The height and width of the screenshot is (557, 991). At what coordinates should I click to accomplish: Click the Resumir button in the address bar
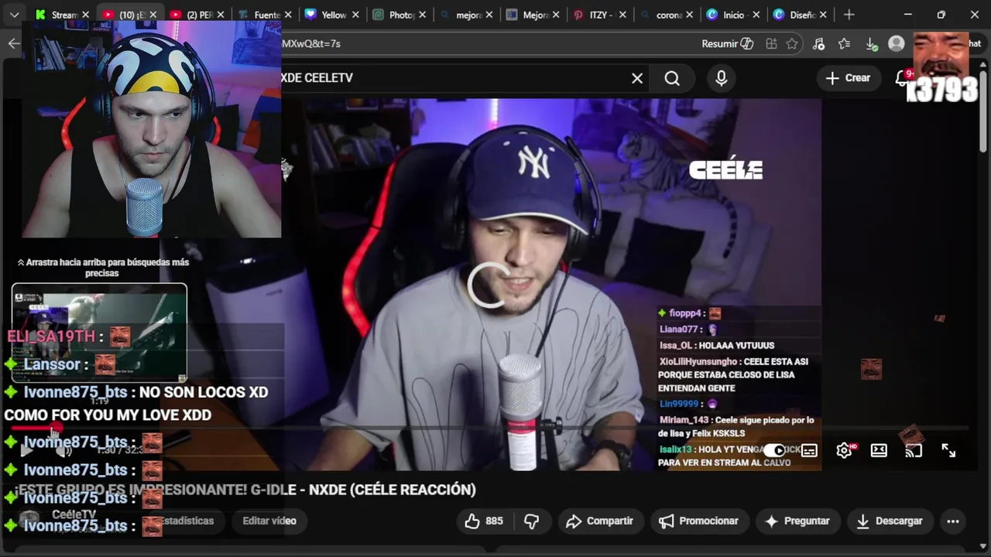pyautogui.click(x=727, y=43)
